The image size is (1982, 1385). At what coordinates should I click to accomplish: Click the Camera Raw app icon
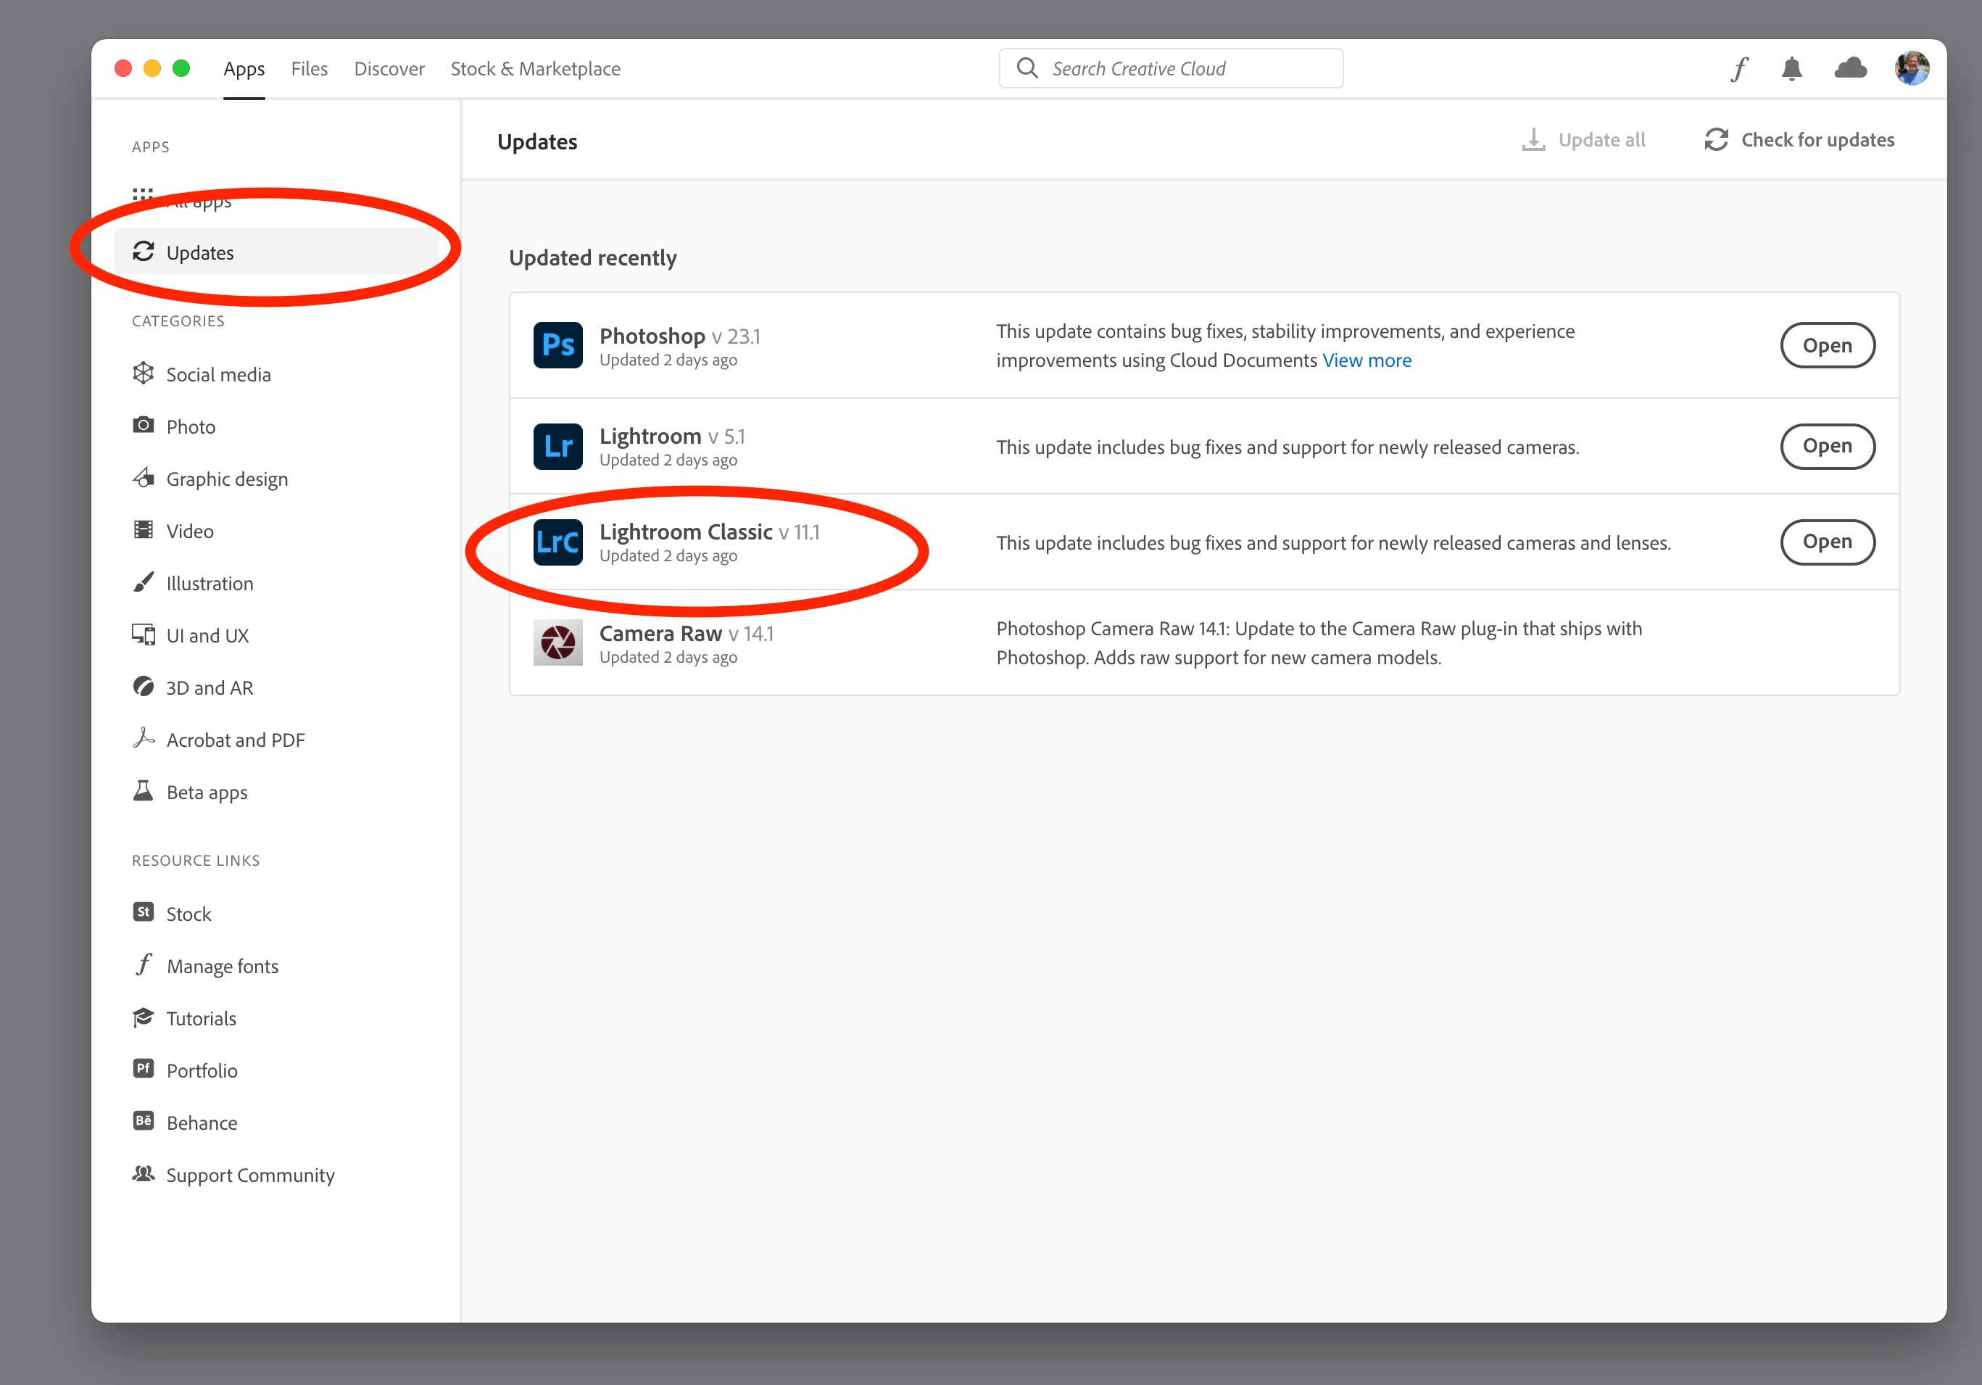click(557, 643)
